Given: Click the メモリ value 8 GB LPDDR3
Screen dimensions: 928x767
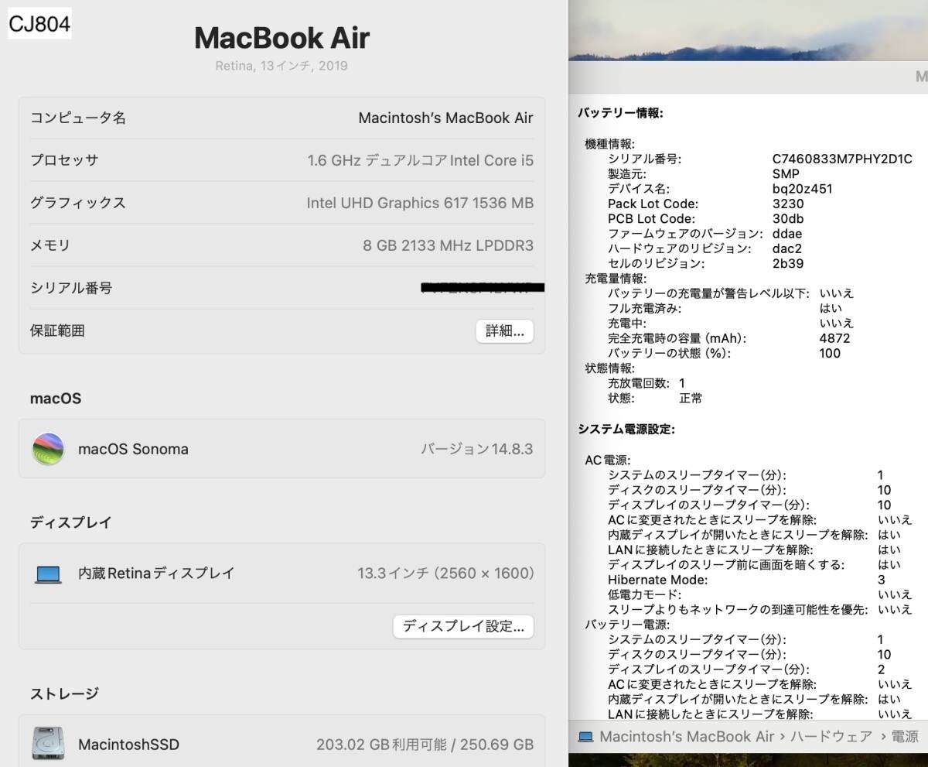Looking at the screenshot, I should click(x=448, y=245).
